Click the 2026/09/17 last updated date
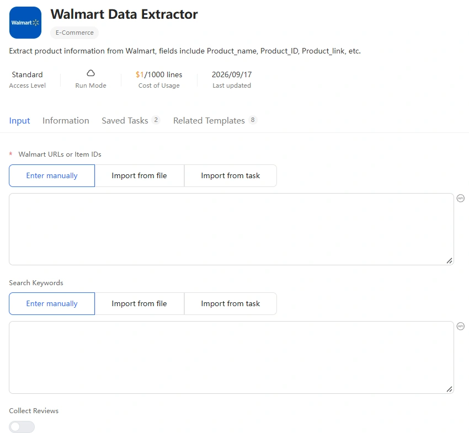 point(232,74)
